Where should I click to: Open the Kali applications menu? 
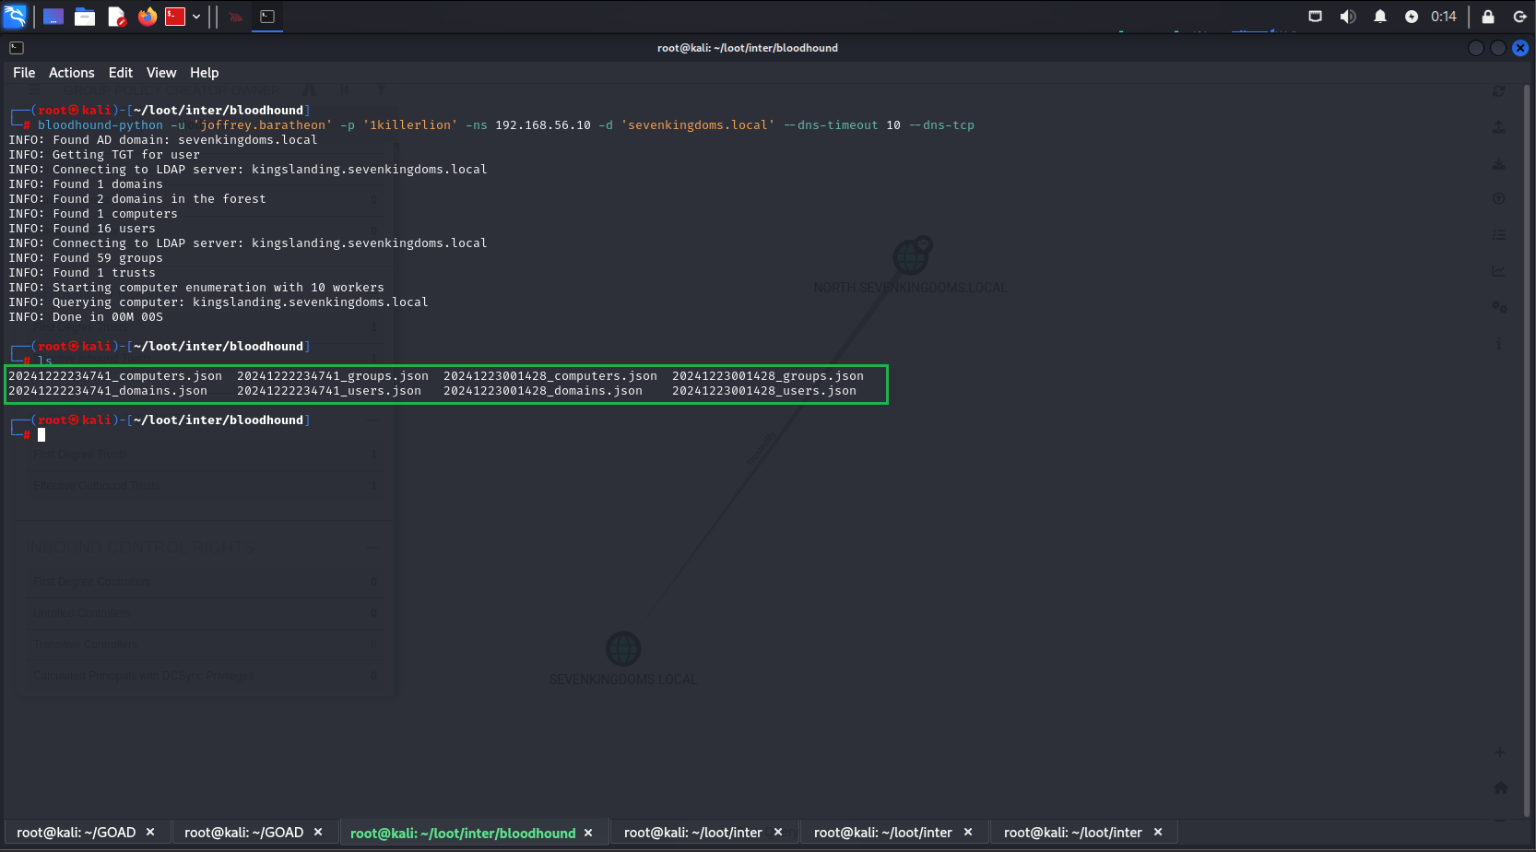pyautogui.click(x=15, y=16)
